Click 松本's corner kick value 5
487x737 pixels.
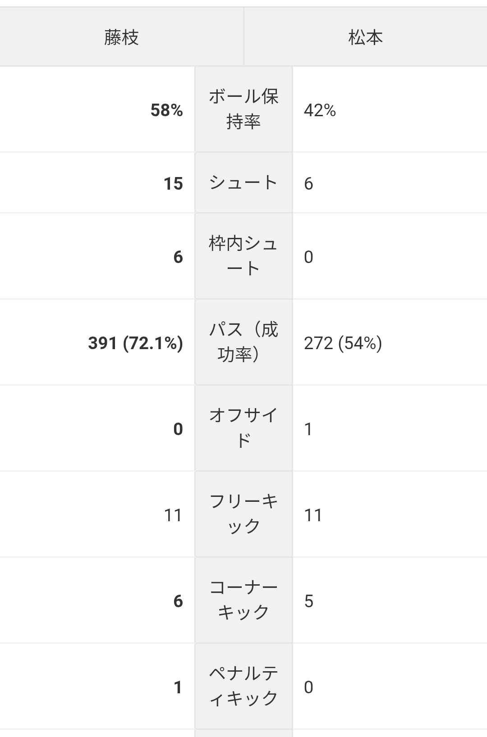tap(308, 601)
